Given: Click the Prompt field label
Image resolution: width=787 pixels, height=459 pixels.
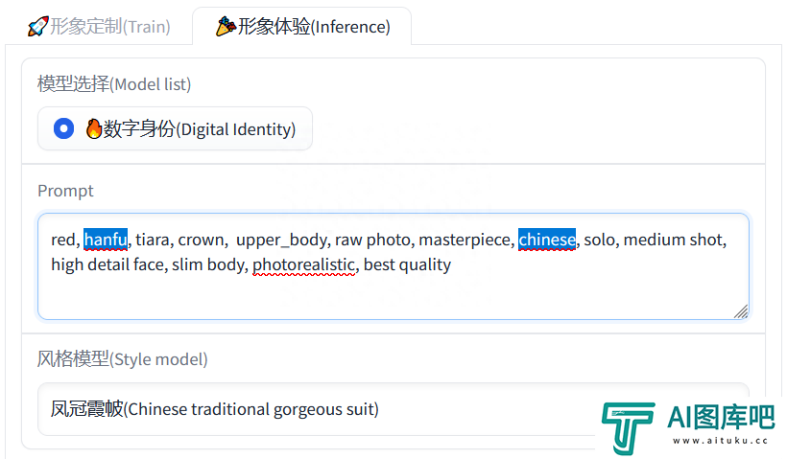Looking at the screenshot, I should pos(66,191).
